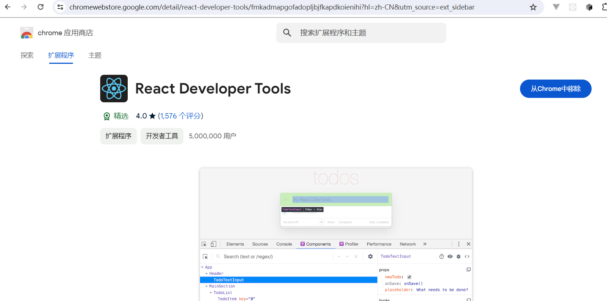This screenshot has height=301, width=607.
Task: Reload the page with the refresh icon
Action: (41, 7)
